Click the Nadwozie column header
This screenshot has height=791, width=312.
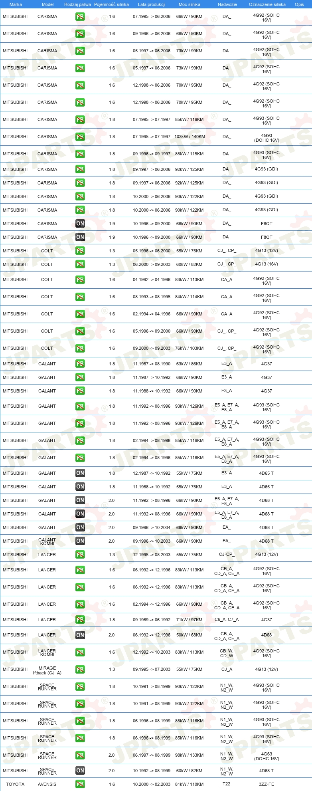point(227,4)
